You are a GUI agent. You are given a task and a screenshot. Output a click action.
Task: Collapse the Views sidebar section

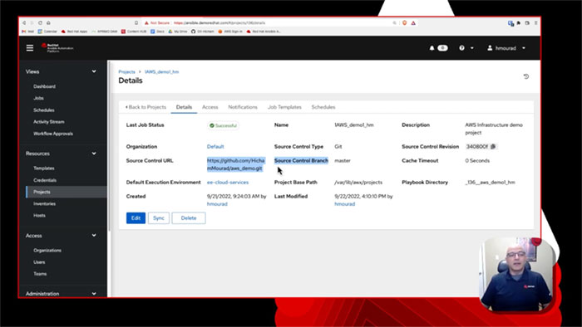94,71
